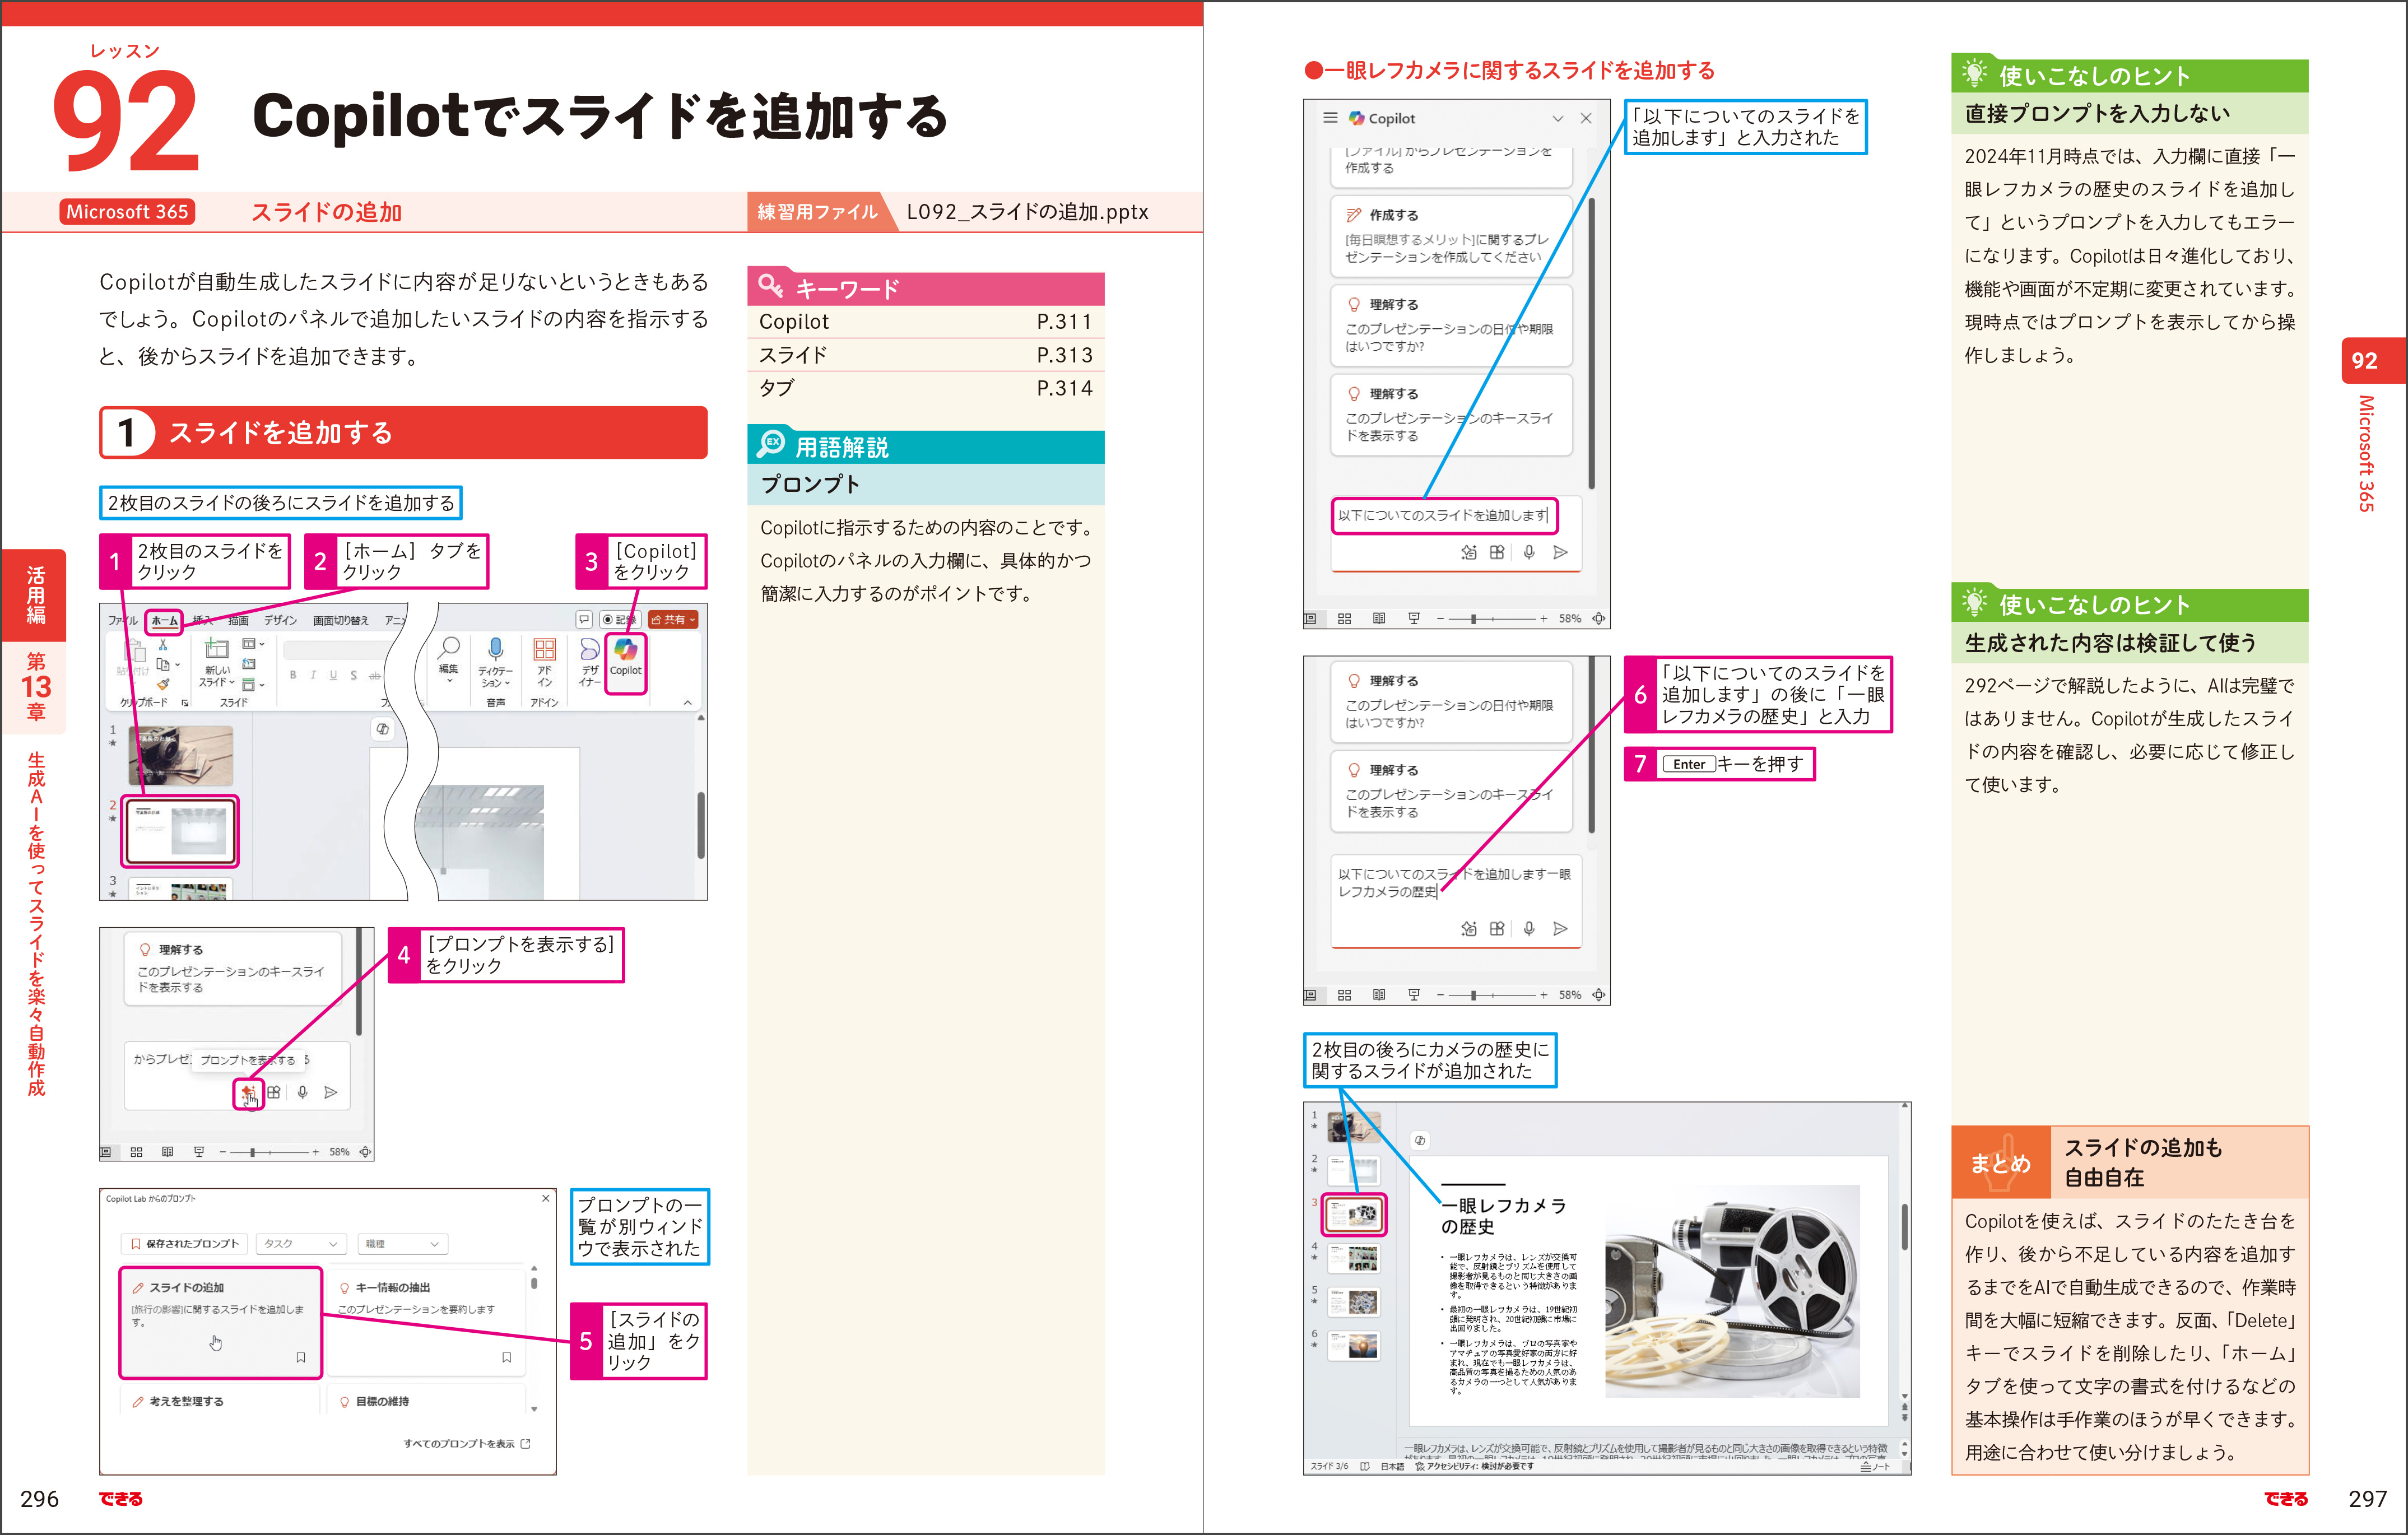
Task: Click the 記録 (Record) button
Action: point(621,620)
